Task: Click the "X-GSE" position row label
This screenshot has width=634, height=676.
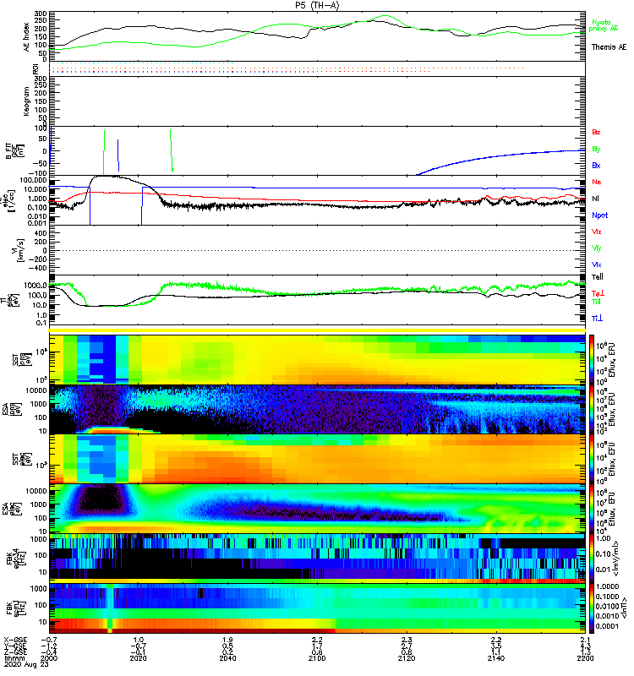Action: pos(15,641)
